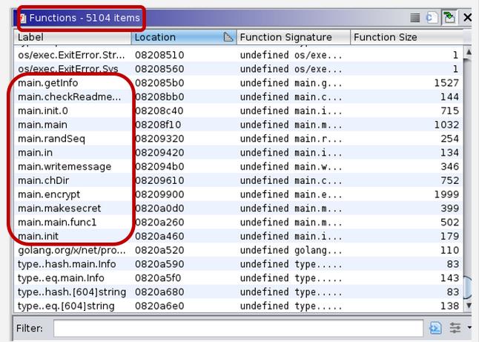
Task: Close the Functions window
Action: tap(467, 17)
